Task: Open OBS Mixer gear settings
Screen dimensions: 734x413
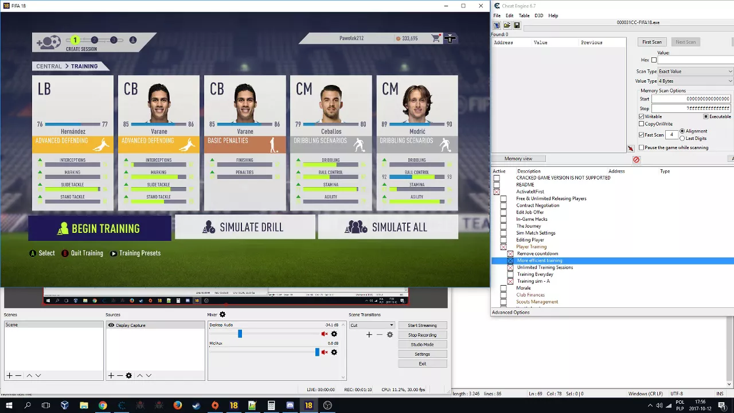Action: click(x=222, y=314)
